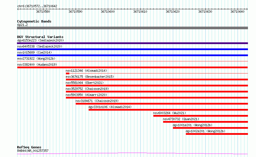Click the chr6:36710572..36710642 region label
The width and height of the screenshot is (256, 157).
coord(37,6)
